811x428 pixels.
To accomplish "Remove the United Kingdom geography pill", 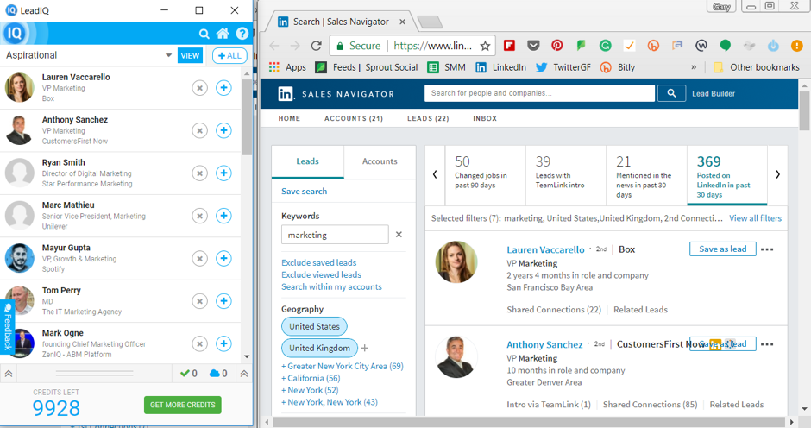I will click(x=319, y=348).
